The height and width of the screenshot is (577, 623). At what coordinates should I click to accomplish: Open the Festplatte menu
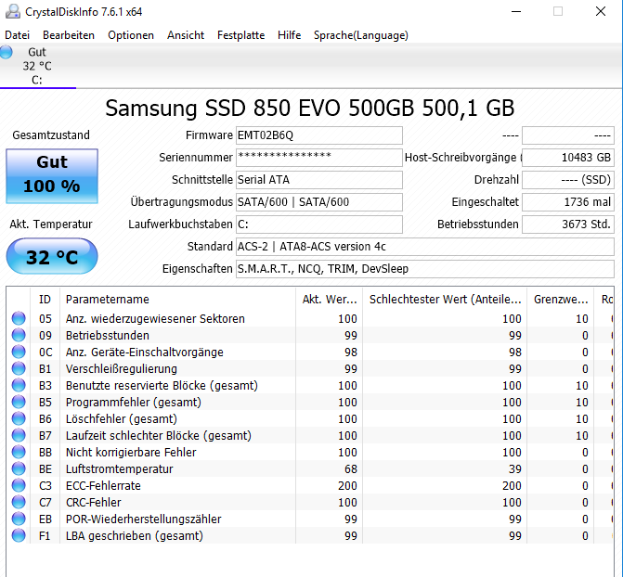point(240,35)
